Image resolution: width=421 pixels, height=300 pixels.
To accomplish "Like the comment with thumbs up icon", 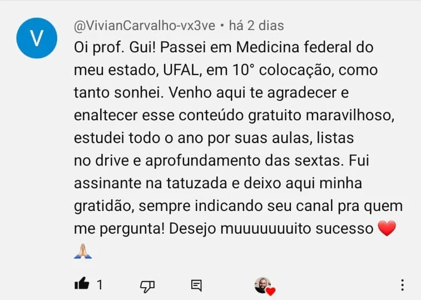I will pos(82,283).
